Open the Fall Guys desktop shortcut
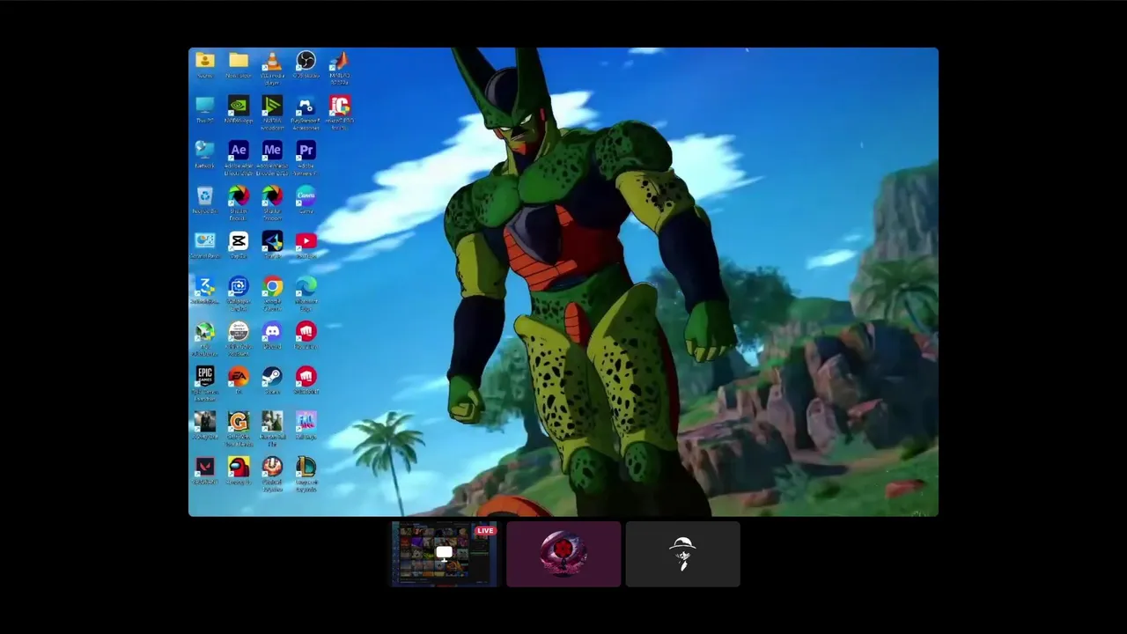 click(x=306, y=425)
